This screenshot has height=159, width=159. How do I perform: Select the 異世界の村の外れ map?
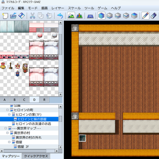pyautogui.click(x=29, y=138)
